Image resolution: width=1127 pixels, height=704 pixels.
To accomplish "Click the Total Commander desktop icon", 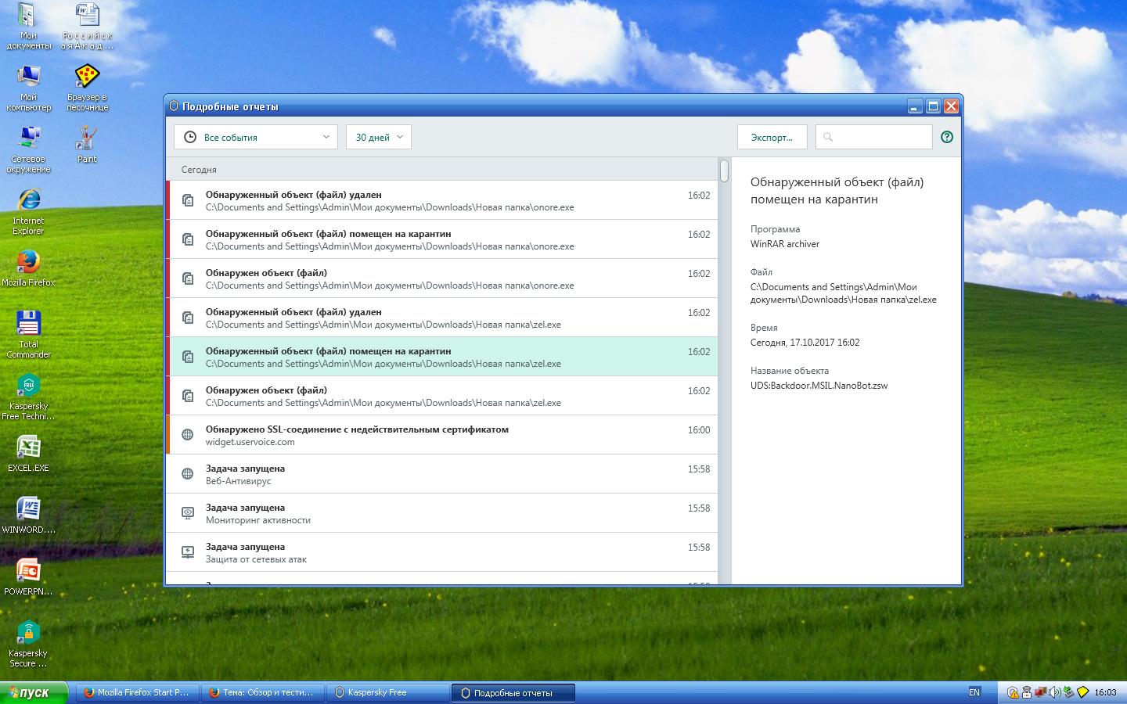I will tap(29, 325).
